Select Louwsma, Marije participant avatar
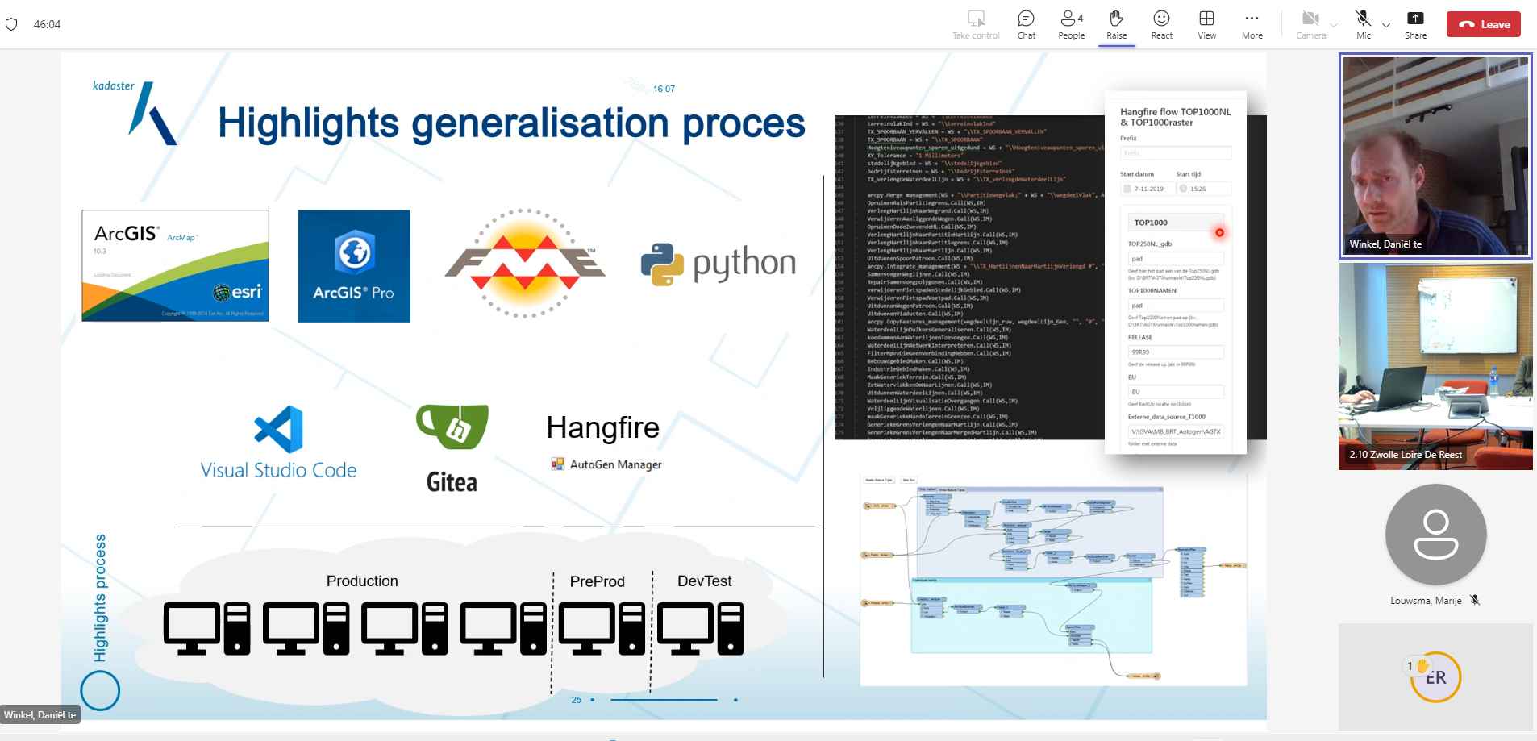The image size is (1537, 741). (x=1435, y=535)
